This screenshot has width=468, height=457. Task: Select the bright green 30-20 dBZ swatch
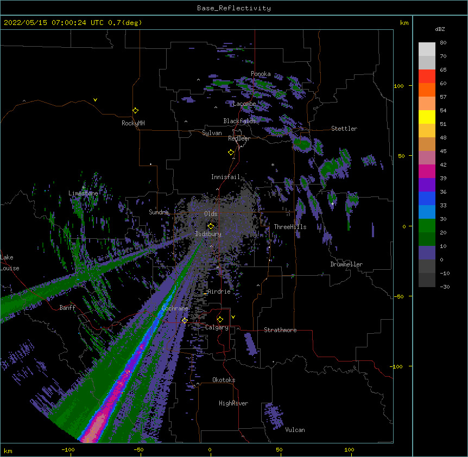click(427, 226)
